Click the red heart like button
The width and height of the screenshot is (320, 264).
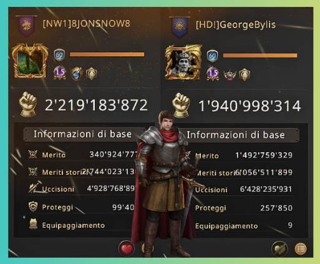tap(127, 248)
